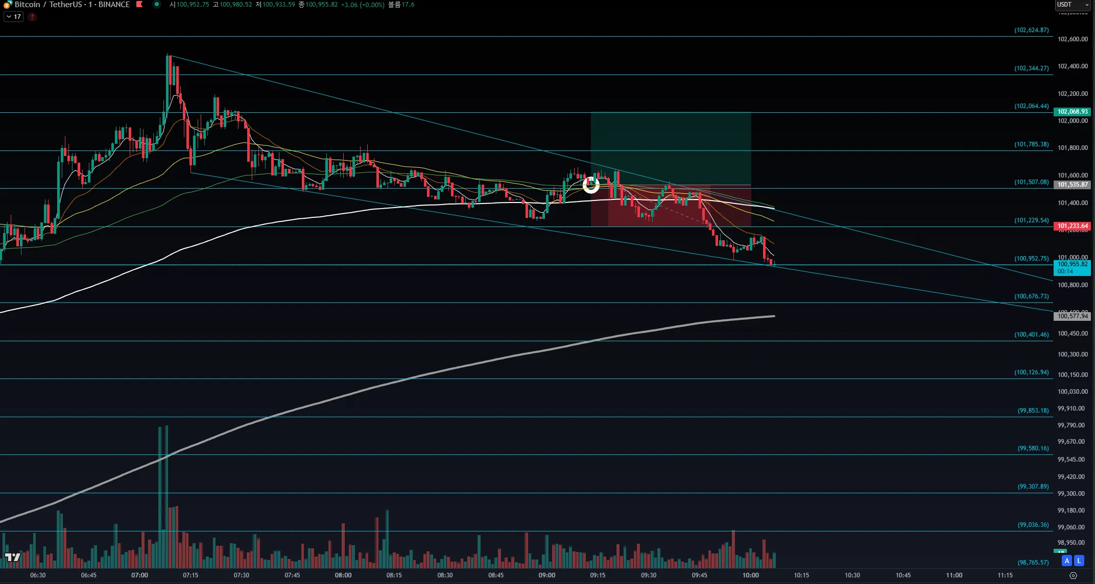Click the green market status dot
Viewport: 1095px width, 584px height.
pyautogui.click(x=157, y=5)
